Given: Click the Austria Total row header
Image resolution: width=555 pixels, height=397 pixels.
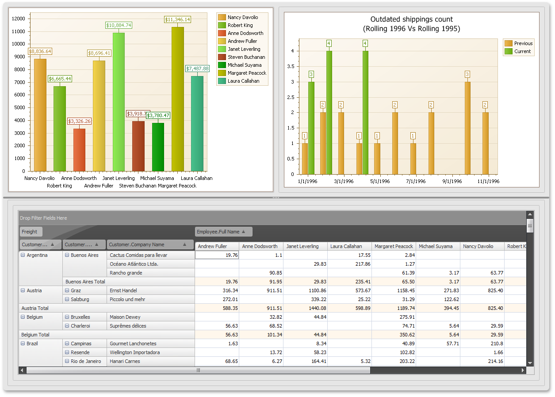Looking at the screenshot, I should click(x=106, y=308).
